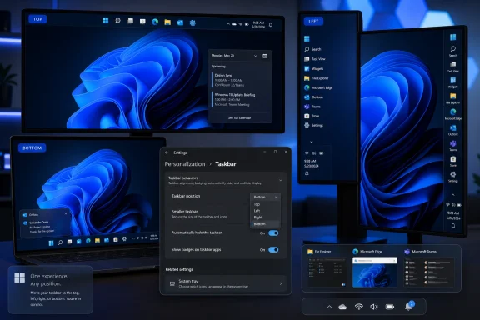Click calendar icon in the flyout header

[265, 56]
